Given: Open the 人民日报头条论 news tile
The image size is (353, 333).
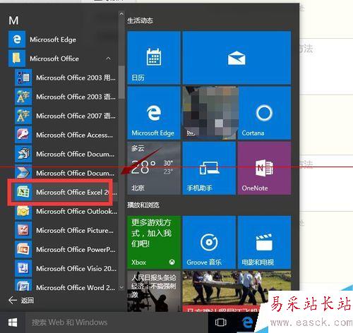Looking at the screenshot, I should pyautogui.click(x=154, y=291).
